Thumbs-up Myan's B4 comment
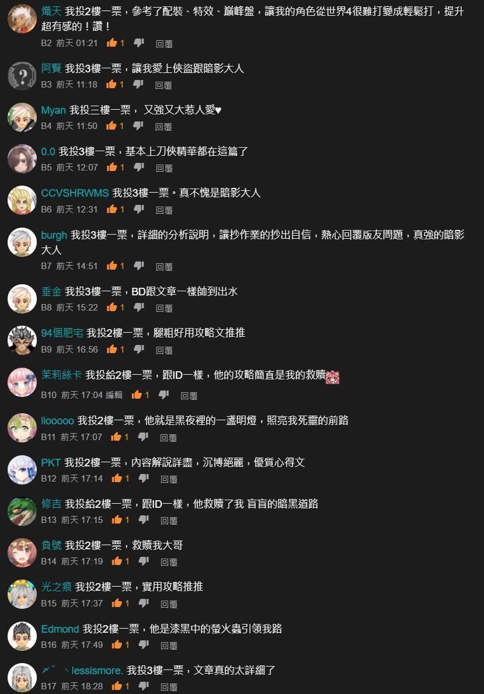This screenshot has width=484, height=694. tap(111, 125)
